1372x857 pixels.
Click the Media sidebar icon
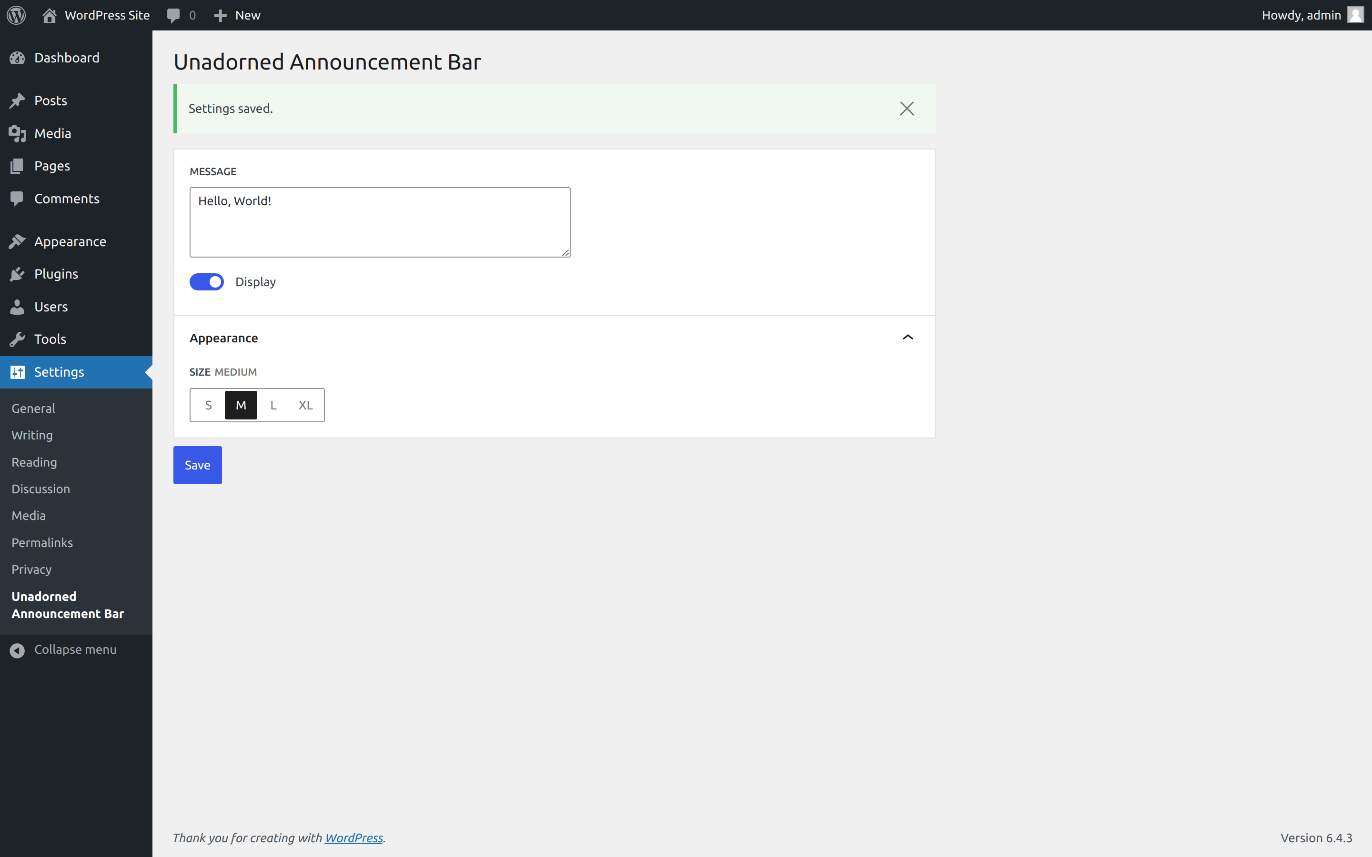click(x=17, y=134)
